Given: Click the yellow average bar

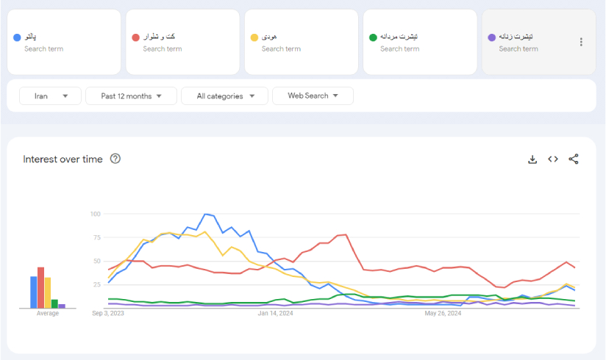Looking at the screenshot, I should click(x=48, y=293).
